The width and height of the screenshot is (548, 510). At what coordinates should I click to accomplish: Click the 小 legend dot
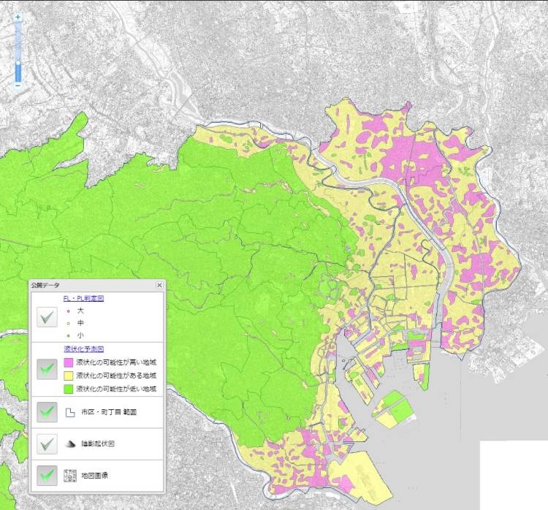point(68,335)
